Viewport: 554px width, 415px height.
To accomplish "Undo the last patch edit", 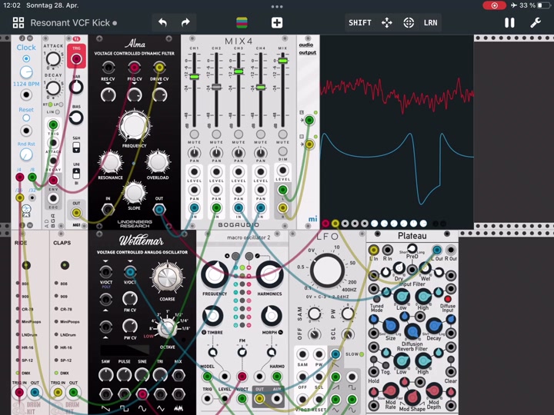I will point(162,22).
